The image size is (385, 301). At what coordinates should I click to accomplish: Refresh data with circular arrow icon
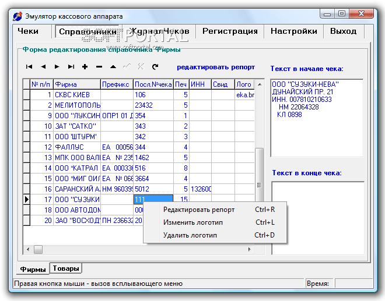coord(155,67)
